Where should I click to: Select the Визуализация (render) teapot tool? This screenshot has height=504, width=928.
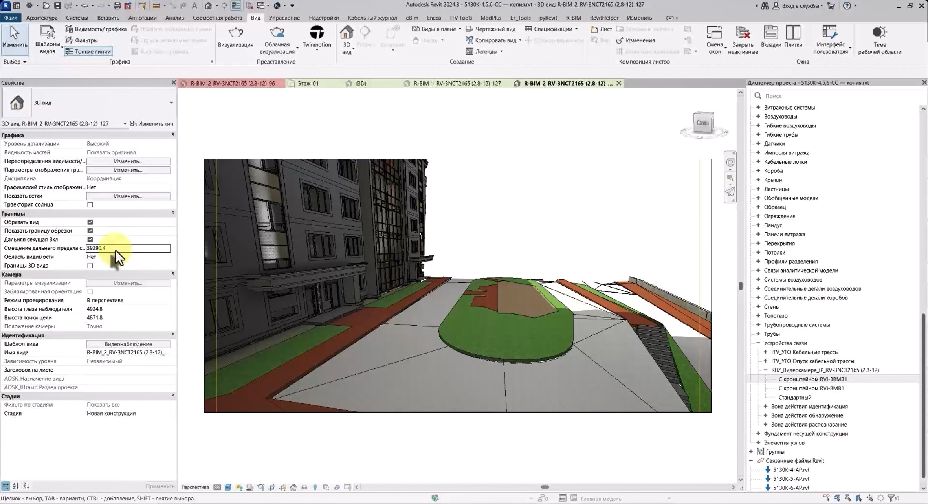click(235, 37)
